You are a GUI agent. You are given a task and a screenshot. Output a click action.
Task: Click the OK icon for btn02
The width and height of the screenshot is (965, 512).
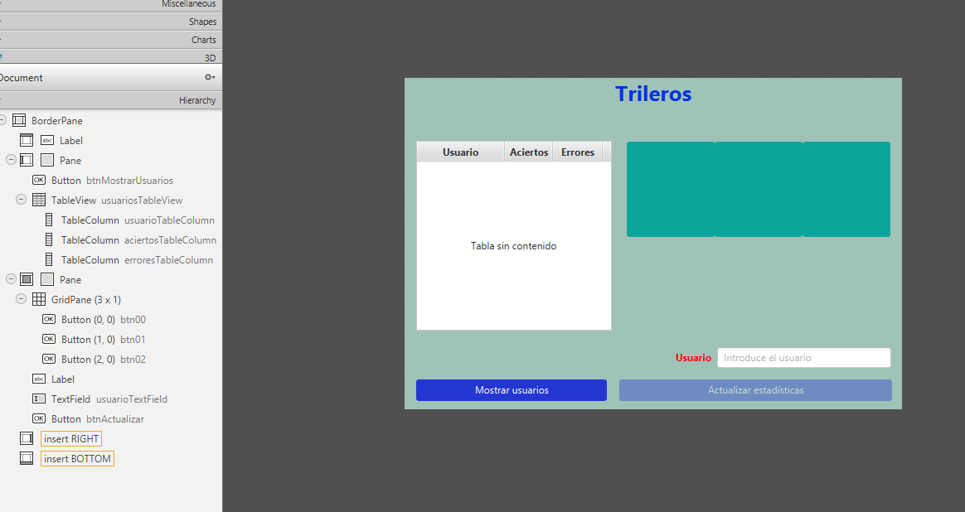pos(49,359)
